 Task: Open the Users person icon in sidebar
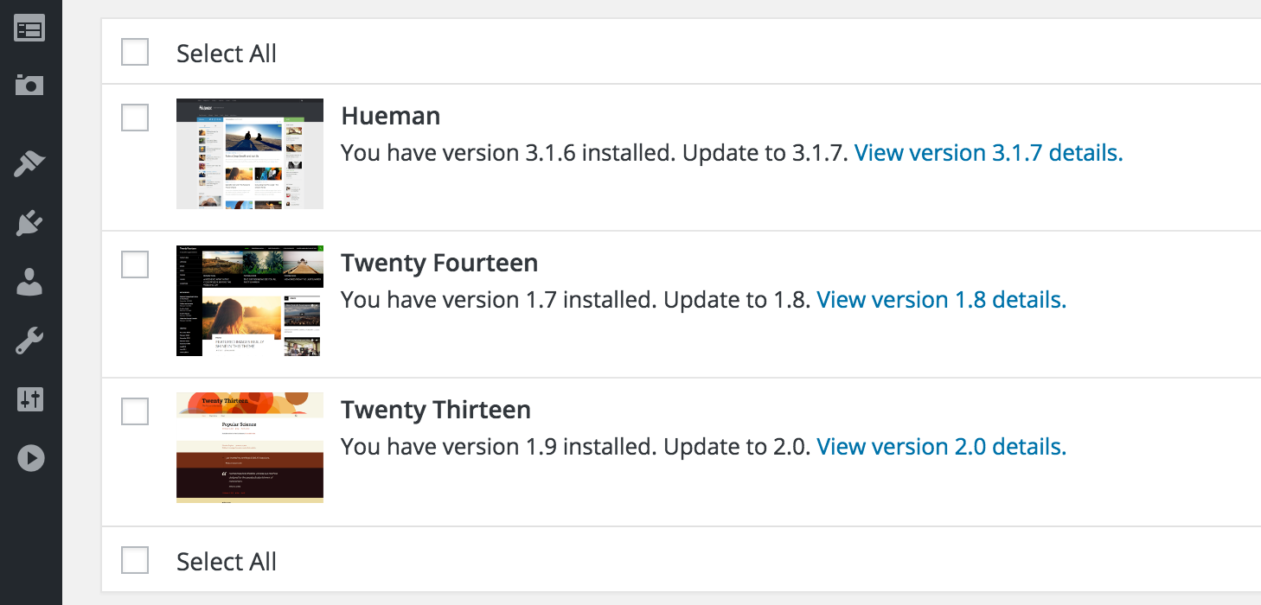(29, 283)
